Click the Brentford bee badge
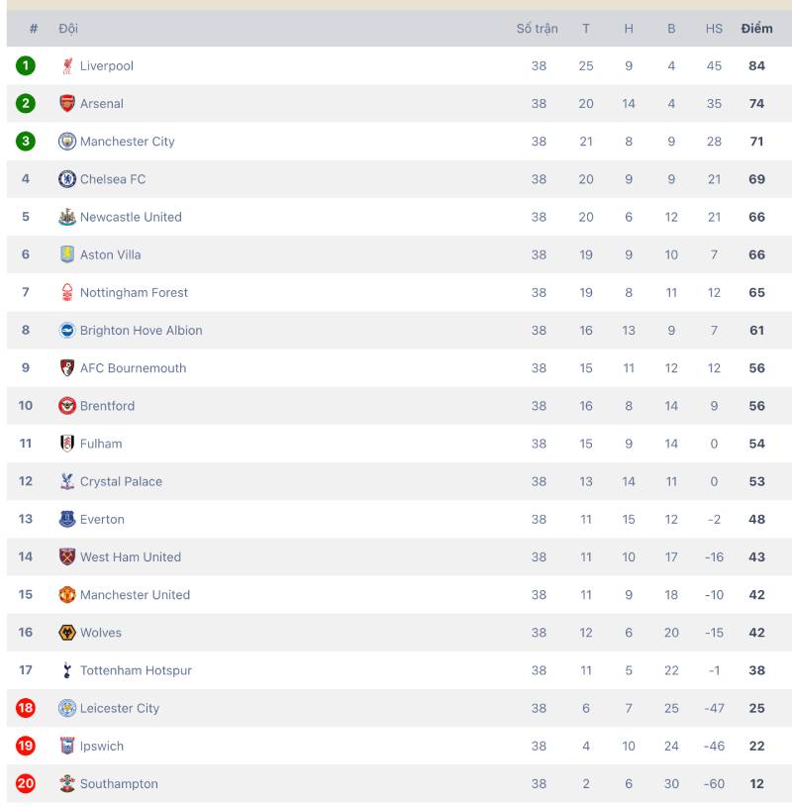The image size is (792, 807). coord(67,406)
